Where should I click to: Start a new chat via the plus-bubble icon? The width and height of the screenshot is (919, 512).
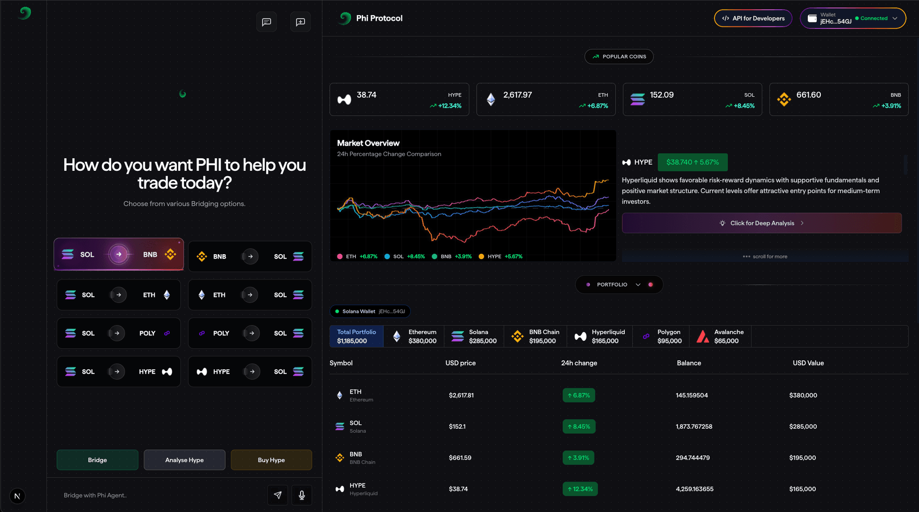click(300, 22)
